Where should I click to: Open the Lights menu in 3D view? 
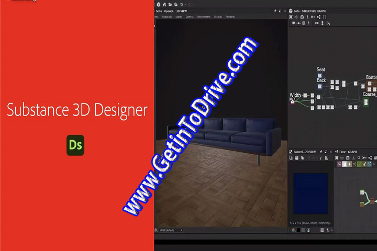(x=179, y=17)
